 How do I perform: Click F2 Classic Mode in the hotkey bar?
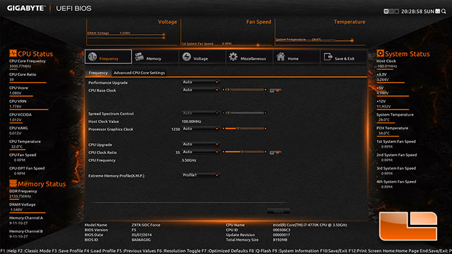[x=34, y=251]
